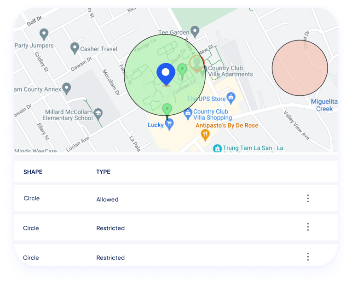Click Antipasto's By De Rose restaurant icon
The width and height of the screenshot is (352, 287).
[206, 134]
